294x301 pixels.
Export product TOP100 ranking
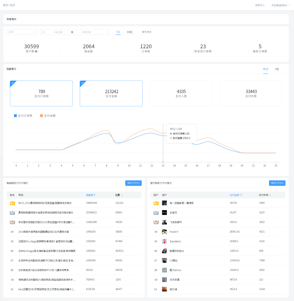(x=133, y=183)
